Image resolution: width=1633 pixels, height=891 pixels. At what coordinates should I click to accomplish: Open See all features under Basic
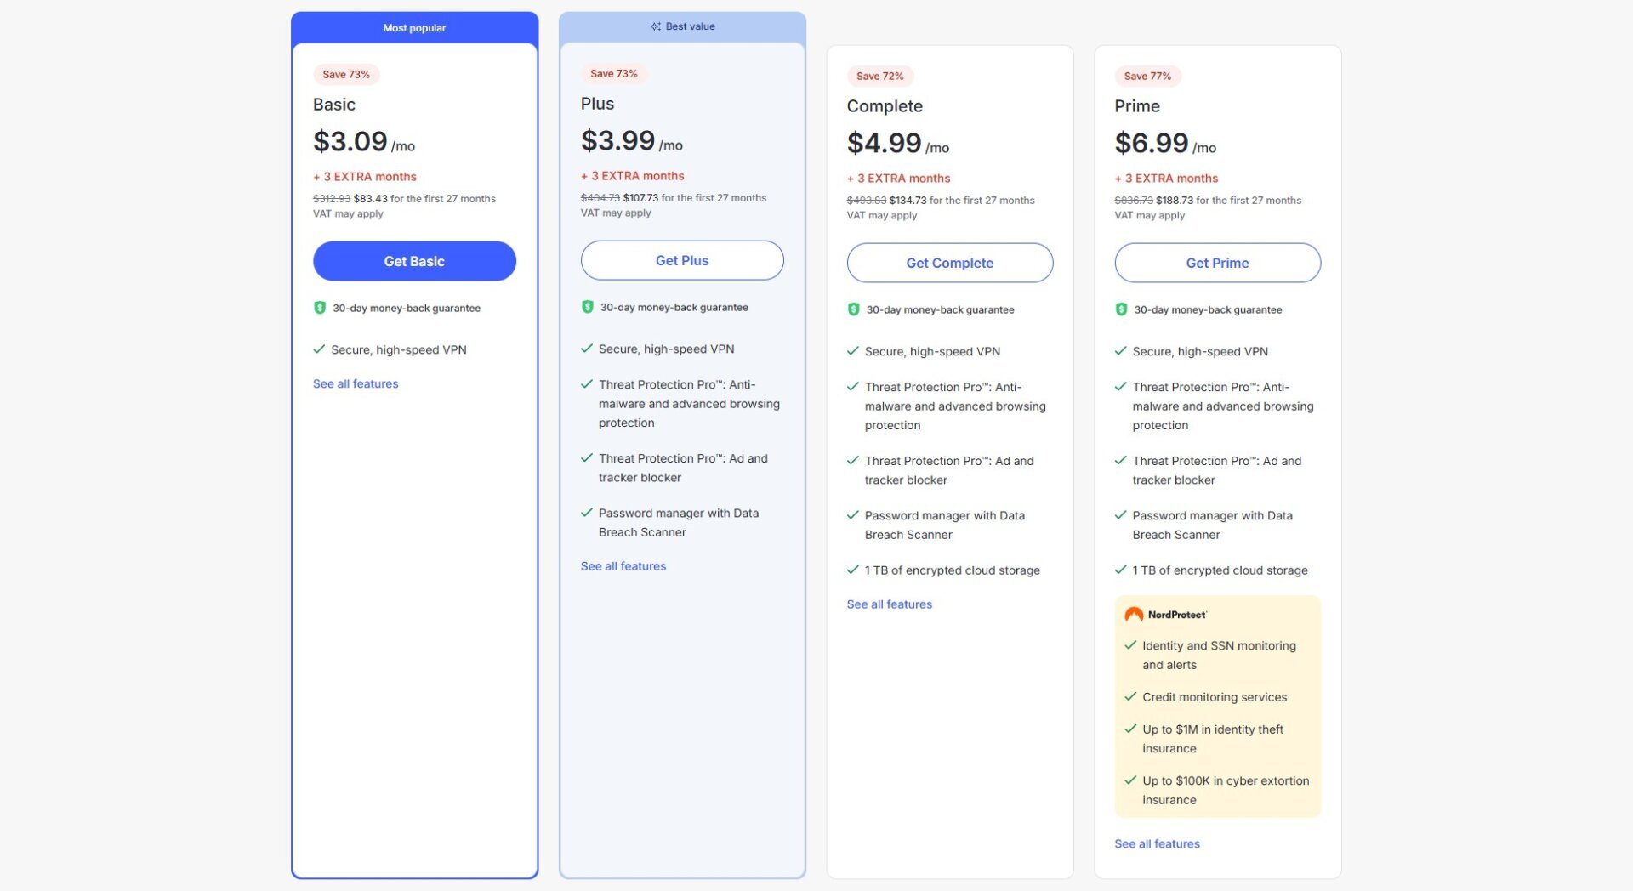[x=356, y=383]
